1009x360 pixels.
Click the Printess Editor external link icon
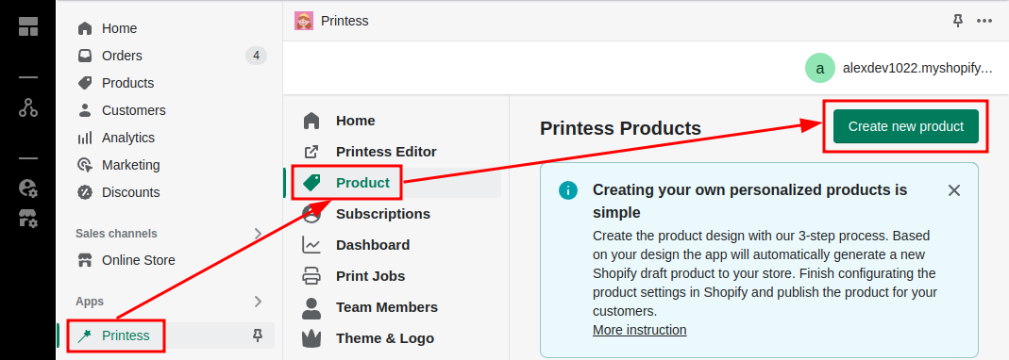(x=311, y=152)
